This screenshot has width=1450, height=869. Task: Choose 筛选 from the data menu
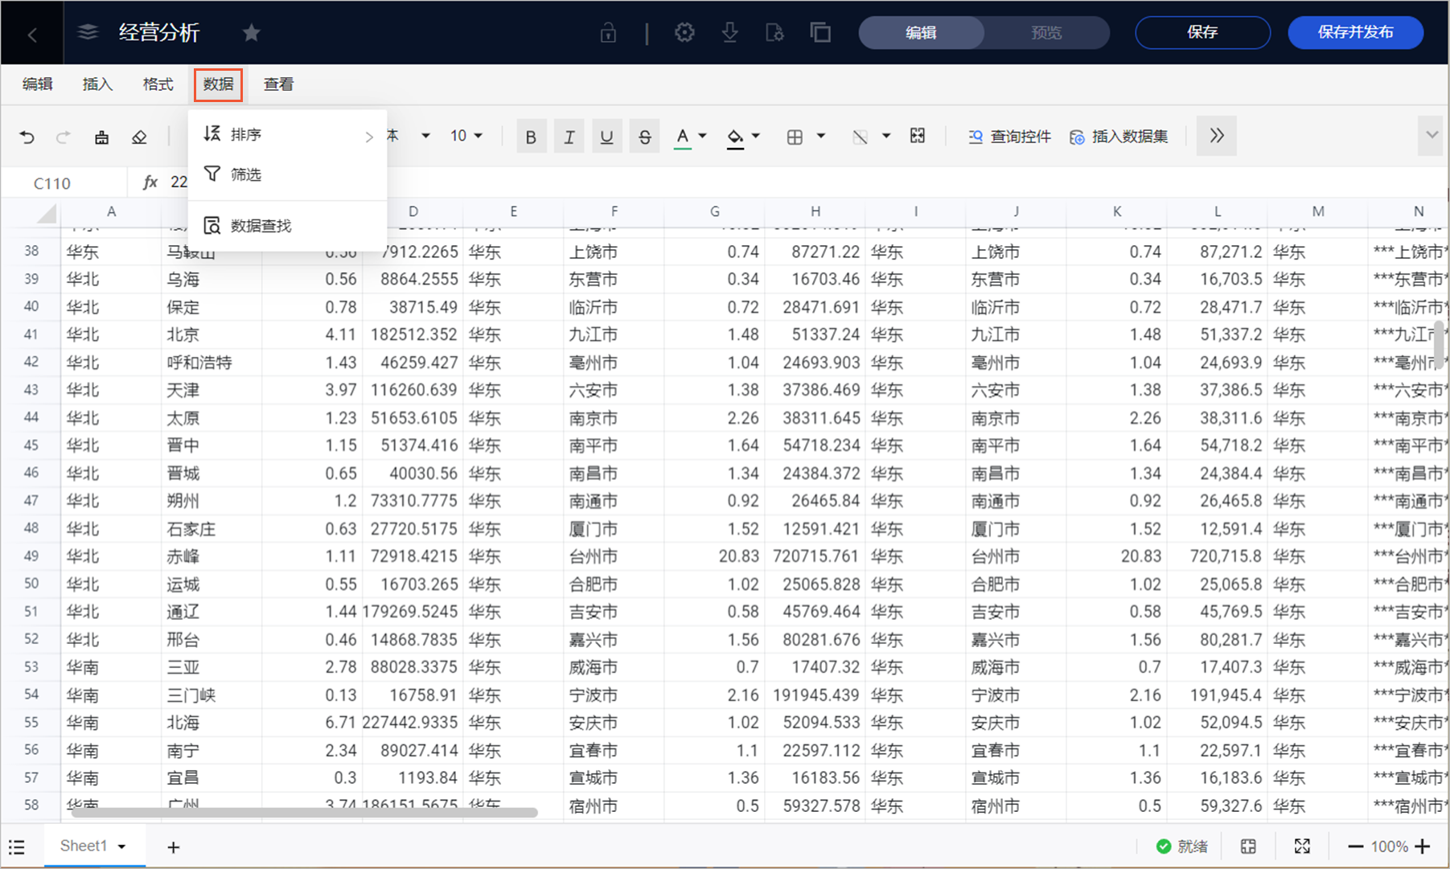287,174
